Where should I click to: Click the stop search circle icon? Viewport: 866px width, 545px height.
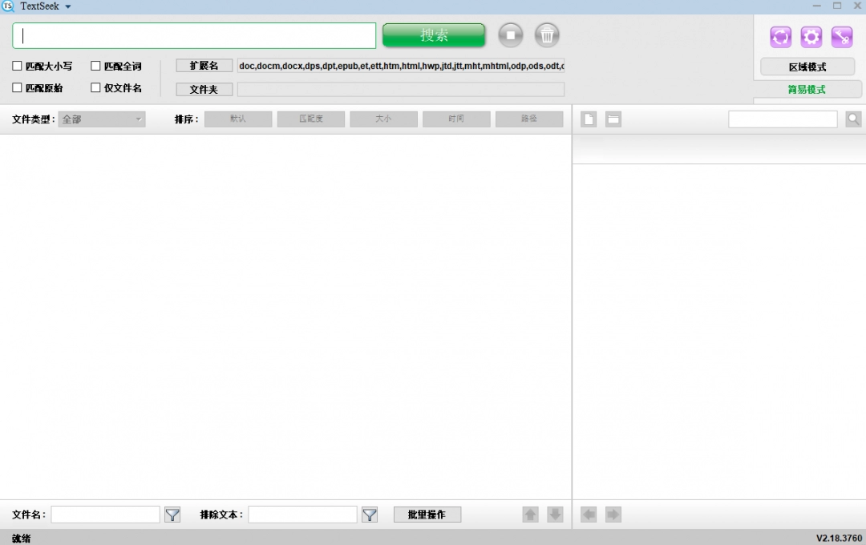[x=511, y=34]
